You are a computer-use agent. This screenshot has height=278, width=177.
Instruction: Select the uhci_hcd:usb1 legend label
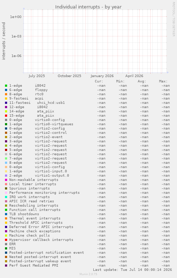51,103
